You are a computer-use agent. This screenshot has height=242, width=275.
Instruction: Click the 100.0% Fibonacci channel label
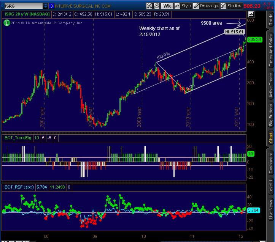click(163, 56)
